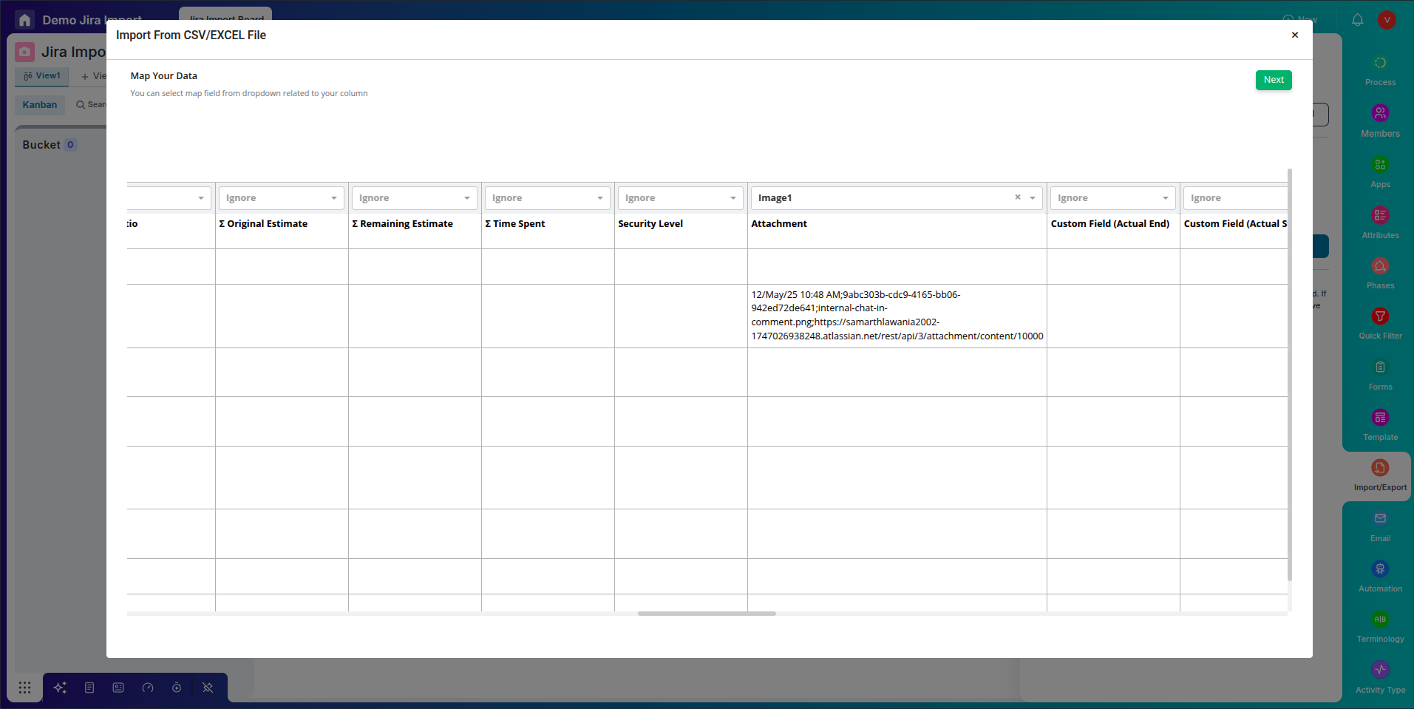The height and width of the screenshot is (709, 1414).
Task: Click the Security Level column header
Action: click(650, 224)
